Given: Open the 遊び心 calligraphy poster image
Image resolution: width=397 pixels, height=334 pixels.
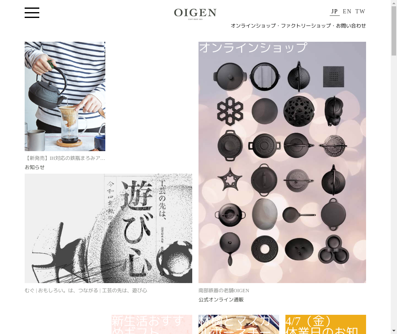Looking at the screenshot, I should 108,228.
